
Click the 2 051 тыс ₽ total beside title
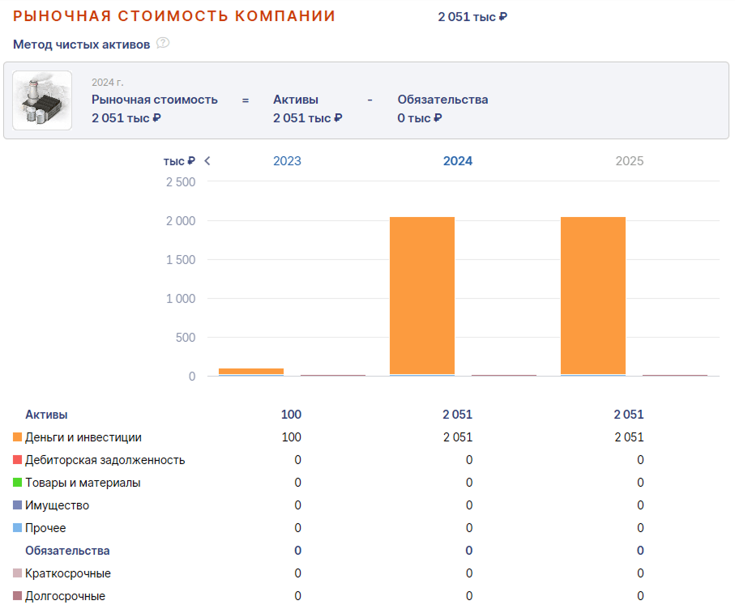coord(472,17)
